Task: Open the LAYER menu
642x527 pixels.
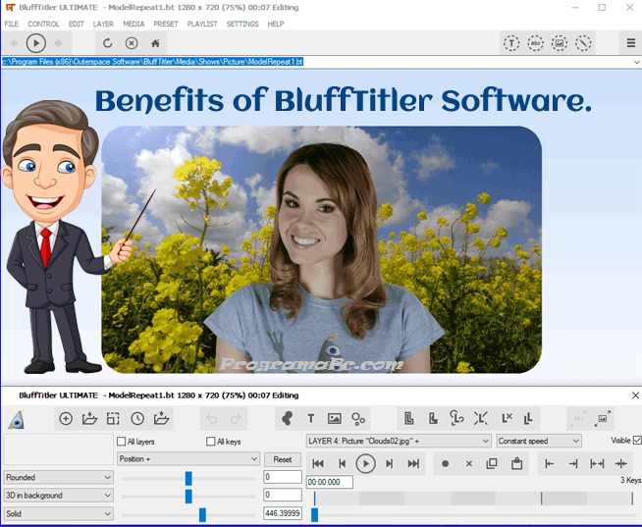Action: pos(103,24)
